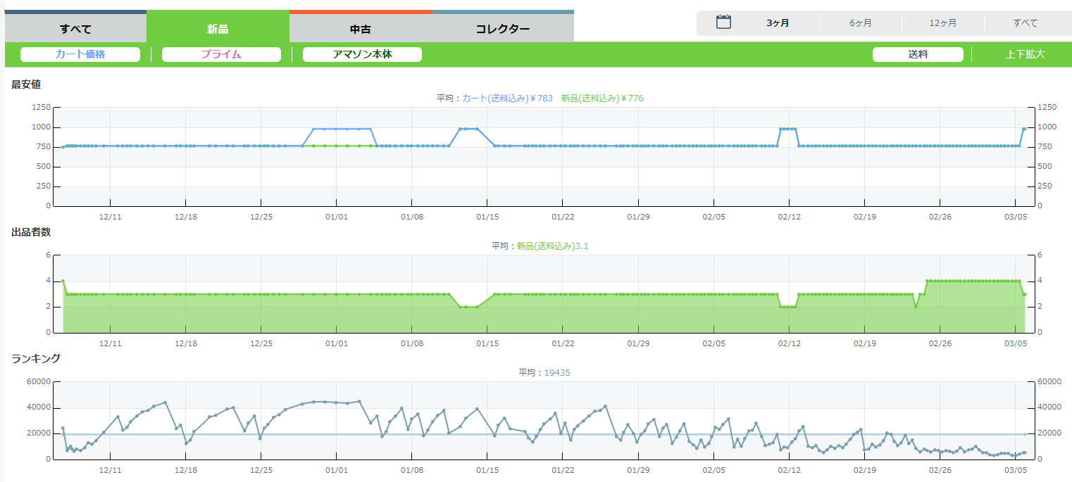Image resolution: width=1072 pixels, height=482 pixels.
Task: Click the カート(送料込み)￥783 average legend
Action: pyautogui.click(x=507, y=99)
